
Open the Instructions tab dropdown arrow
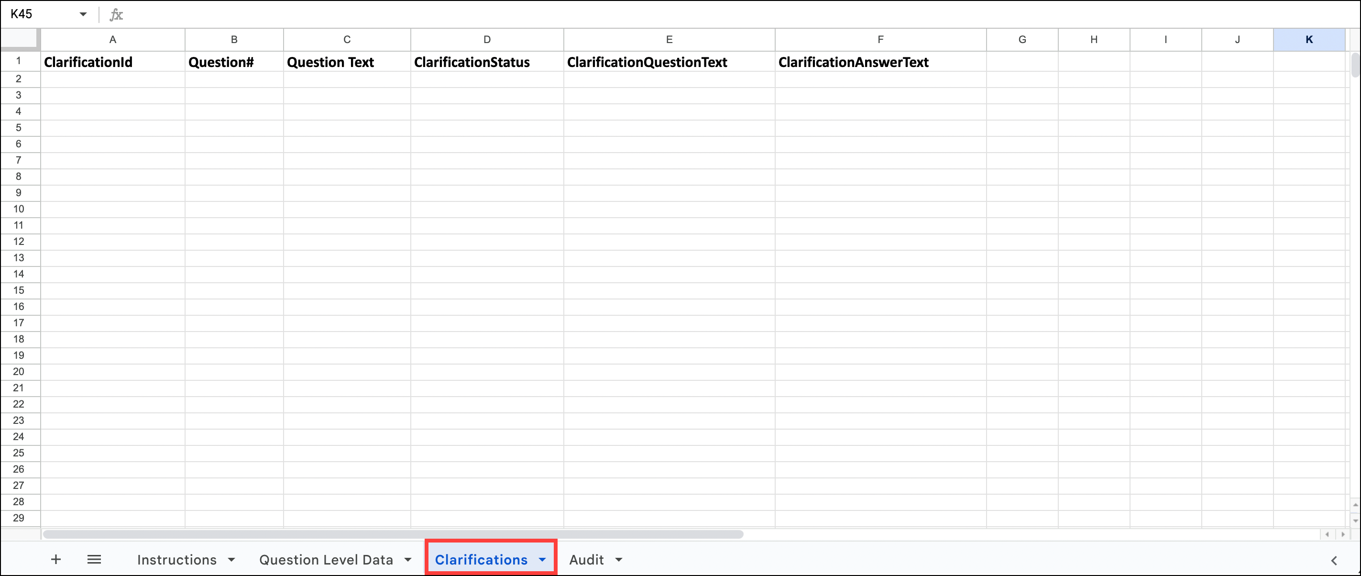click(x=231, y=559)
